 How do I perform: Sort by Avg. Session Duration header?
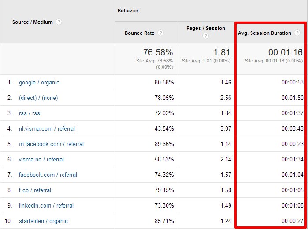[264, 33]
